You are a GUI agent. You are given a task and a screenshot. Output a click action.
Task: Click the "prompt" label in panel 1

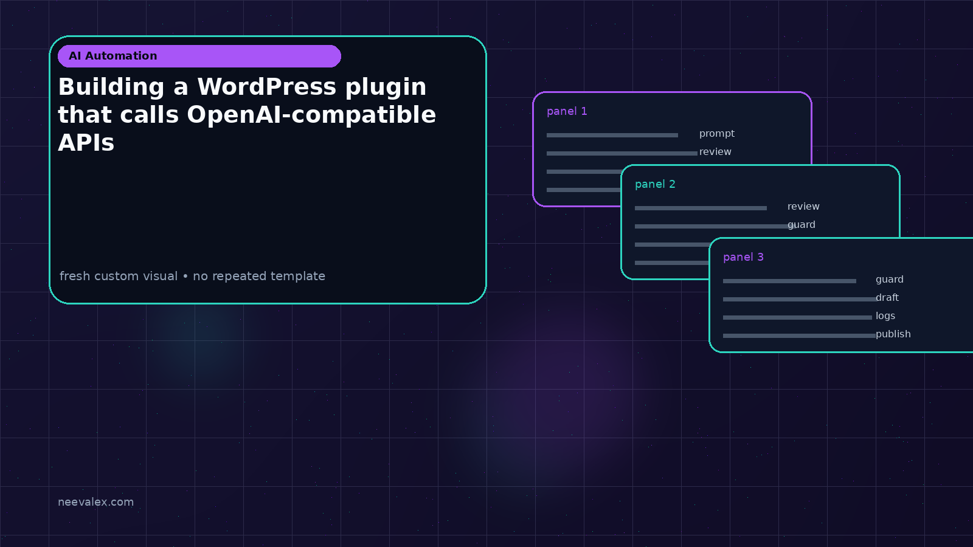pyautogui.click(x=717, y=134)
